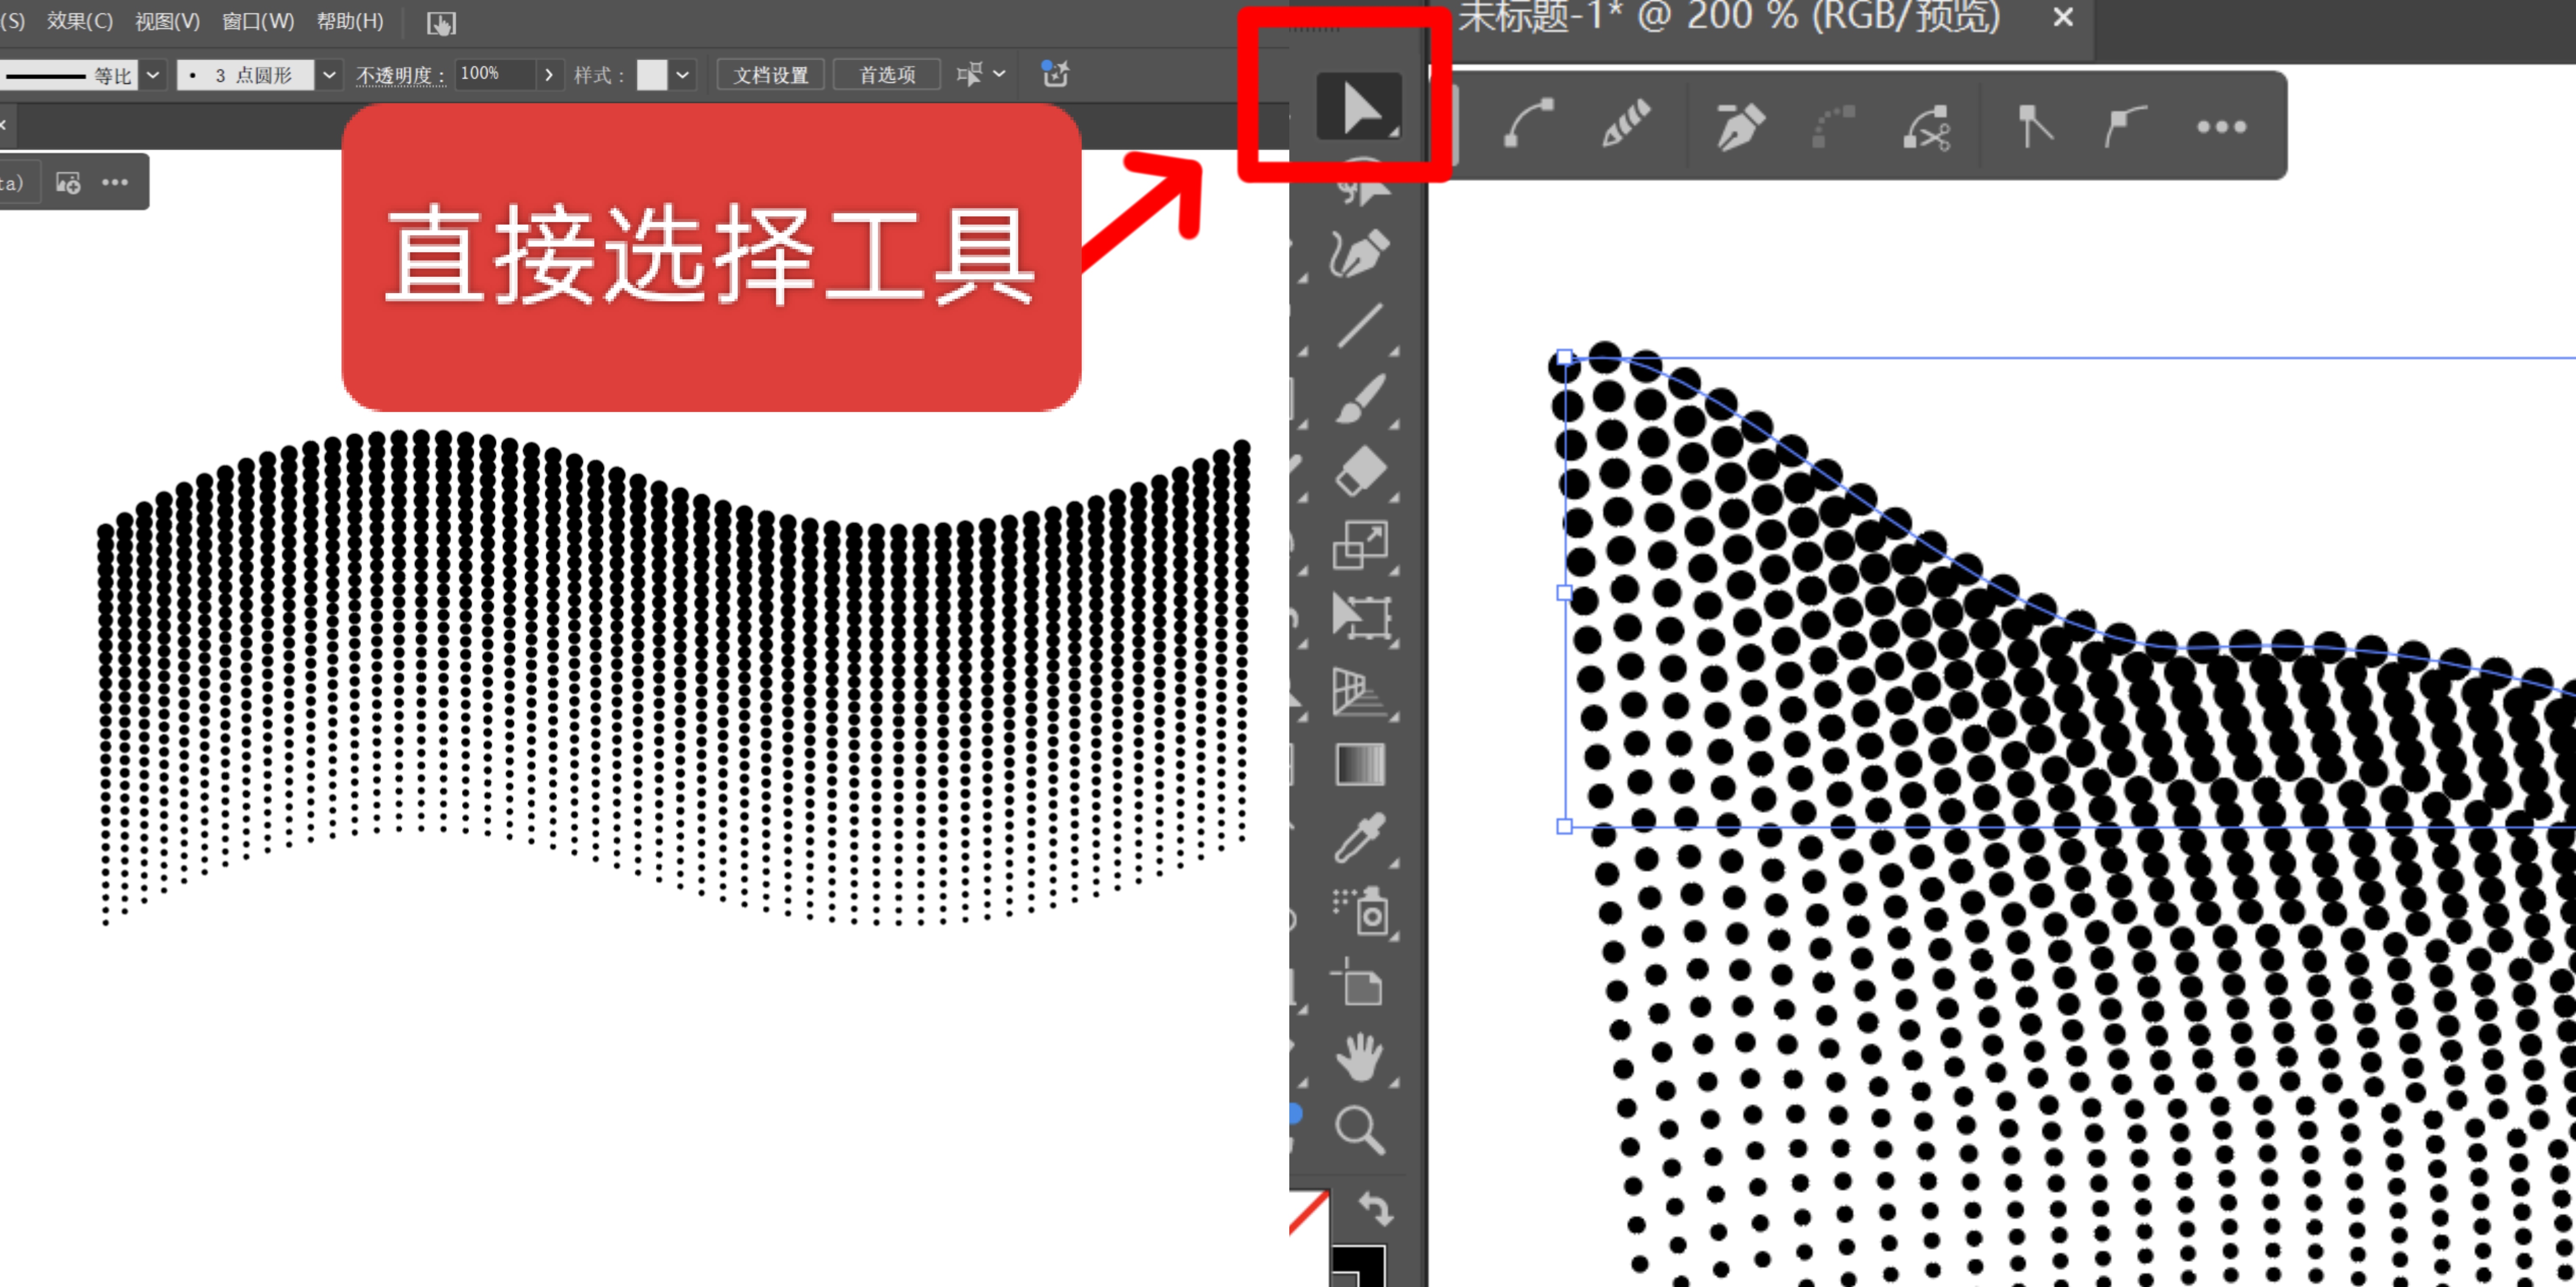2576x1287 pixels.
Task: Select the Direct Selection tool arrow
Action: [1359, 106]
